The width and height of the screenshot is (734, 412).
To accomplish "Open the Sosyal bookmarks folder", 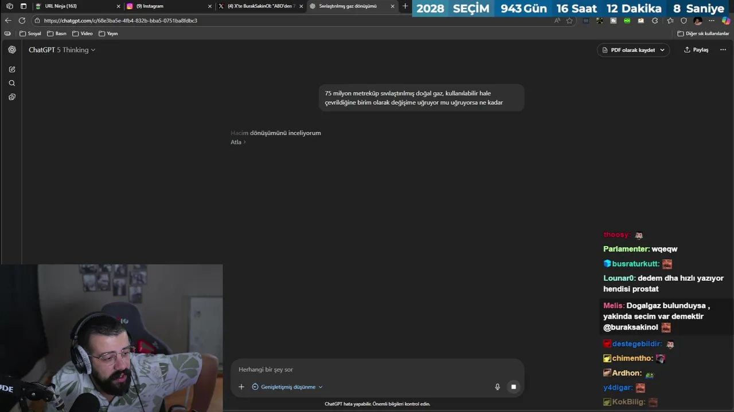I will [30, 34].
